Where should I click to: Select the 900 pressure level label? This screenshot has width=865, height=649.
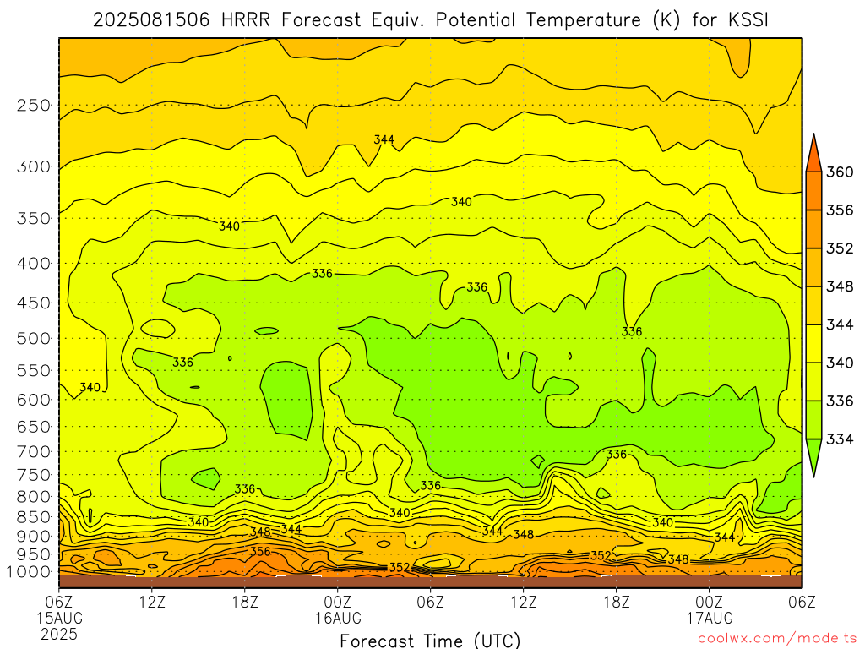coord(34,536)
